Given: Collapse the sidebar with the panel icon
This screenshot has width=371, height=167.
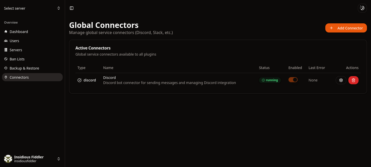Looking at the screenshot, I should click(71, 8).
